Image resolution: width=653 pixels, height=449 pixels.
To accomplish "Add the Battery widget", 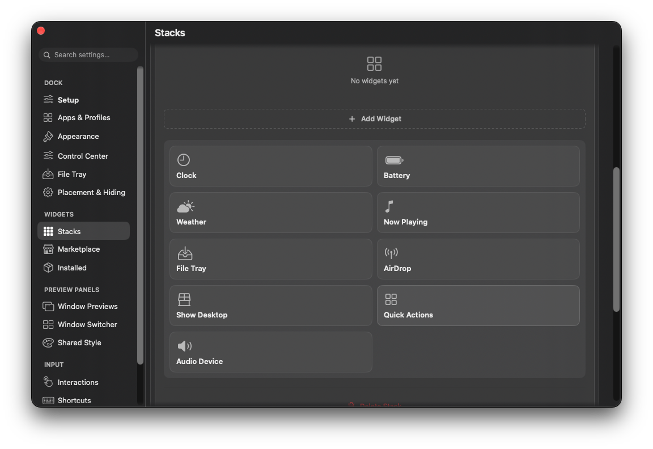I will point(478,166).
